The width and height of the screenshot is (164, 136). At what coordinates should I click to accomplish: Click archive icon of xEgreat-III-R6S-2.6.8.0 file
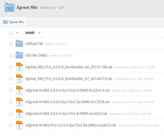tap(19, 102)
